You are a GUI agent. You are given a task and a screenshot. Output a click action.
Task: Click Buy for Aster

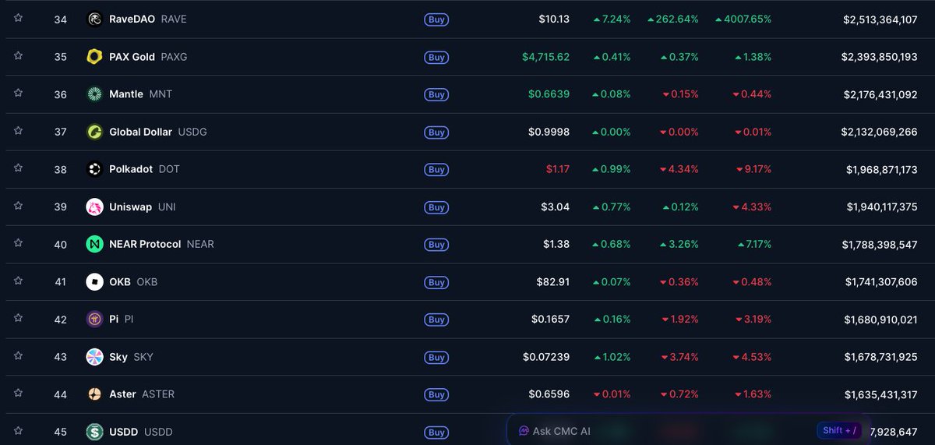(x=436, y=394)
